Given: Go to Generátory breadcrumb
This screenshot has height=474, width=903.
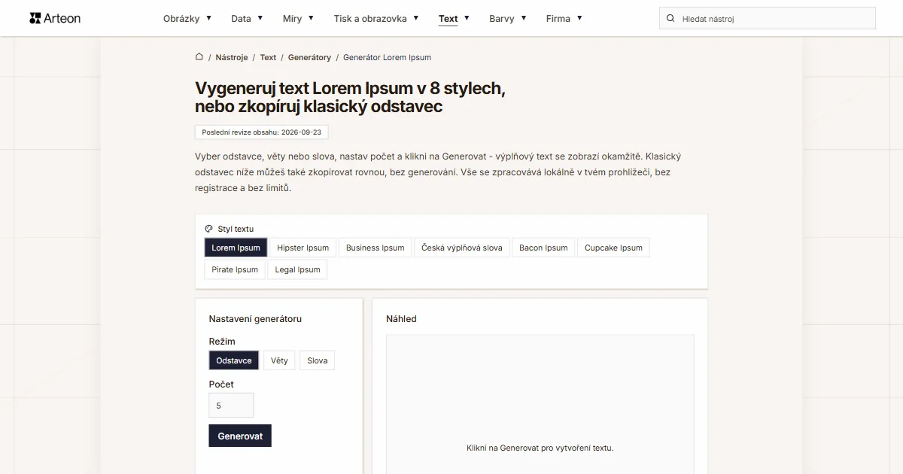Looking at the screenshot, I should click(309, 57).
